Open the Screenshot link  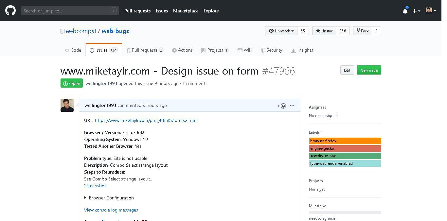tap(95, 186)
